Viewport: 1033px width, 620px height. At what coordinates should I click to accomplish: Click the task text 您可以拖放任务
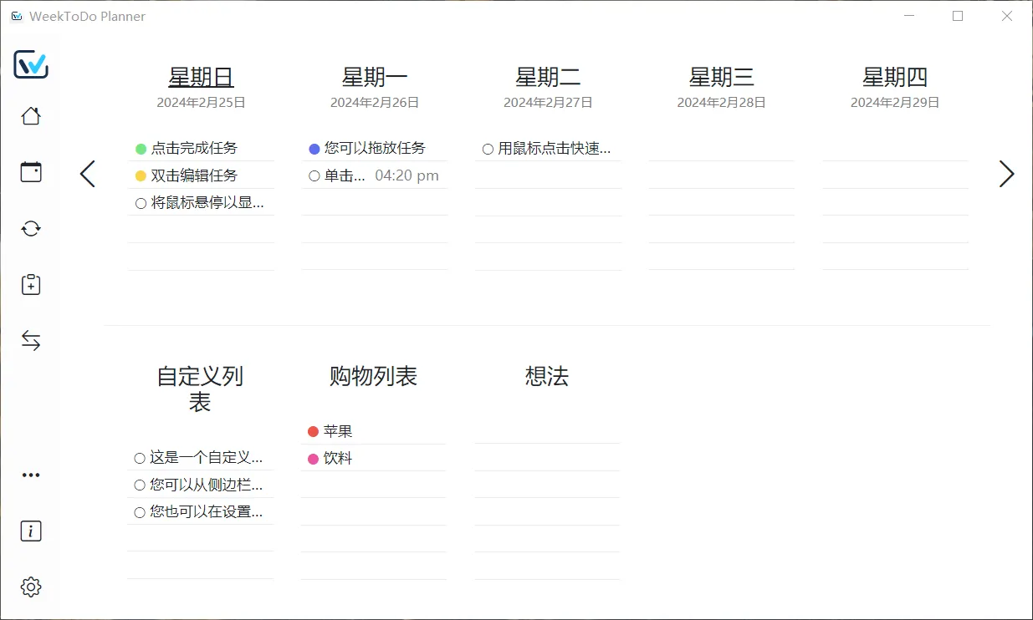(375, 148)
